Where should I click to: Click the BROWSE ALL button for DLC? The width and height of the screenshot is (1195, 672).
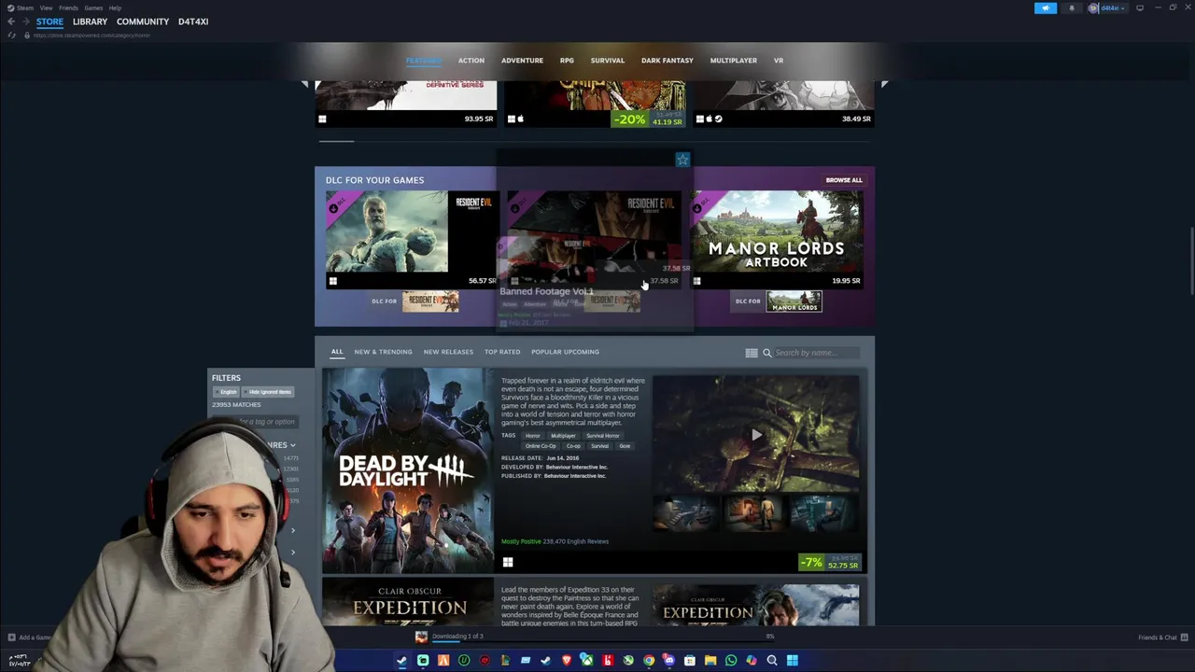point(844,180)
